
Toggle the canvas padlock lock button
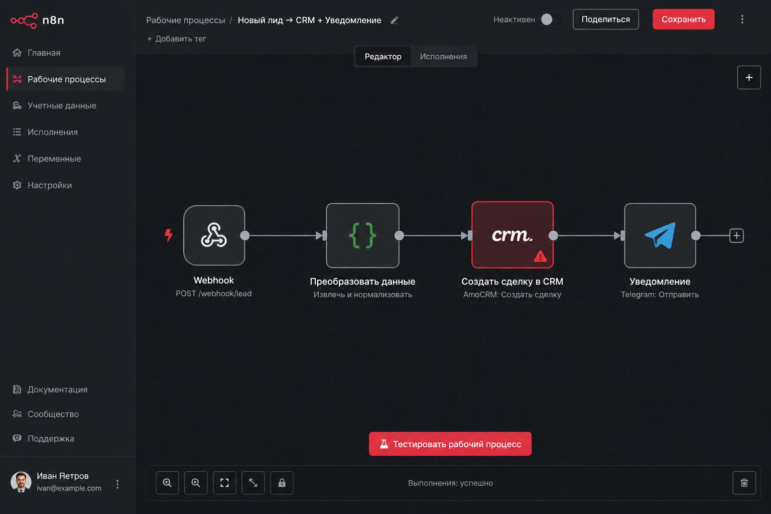[282, 483]
